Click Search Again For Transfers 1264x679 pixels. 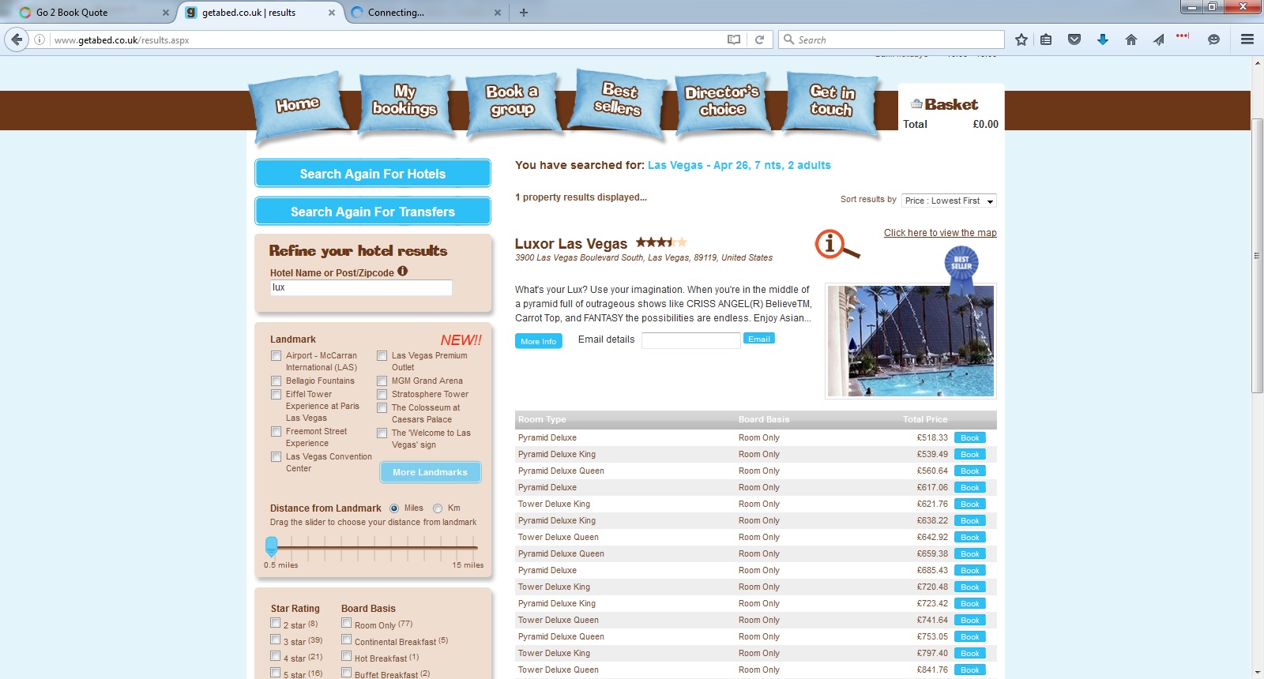point(373,212)
